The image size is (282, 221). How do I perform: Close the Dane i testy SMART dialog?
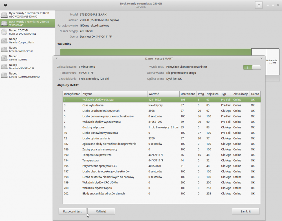pyautogui.click(x=261, y=58)
